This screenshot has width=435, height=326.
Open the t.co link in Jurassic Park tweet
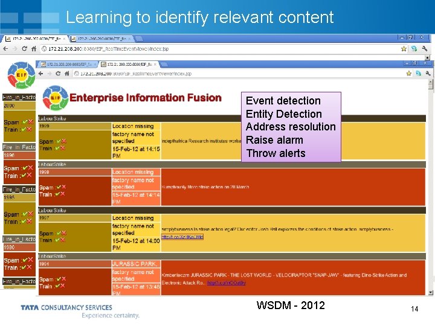pos(227,283)
